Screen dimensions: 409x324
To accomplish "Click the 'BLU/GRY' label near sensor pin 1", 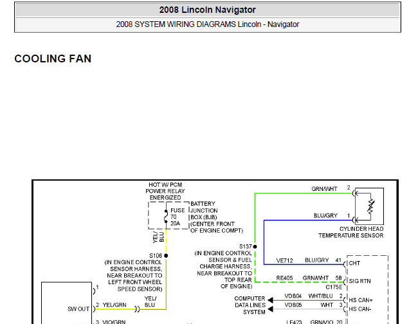I will tap(325, 215).
